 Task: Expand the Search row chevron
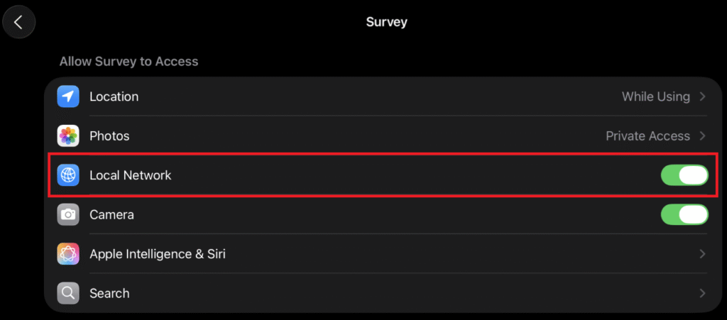703,293
